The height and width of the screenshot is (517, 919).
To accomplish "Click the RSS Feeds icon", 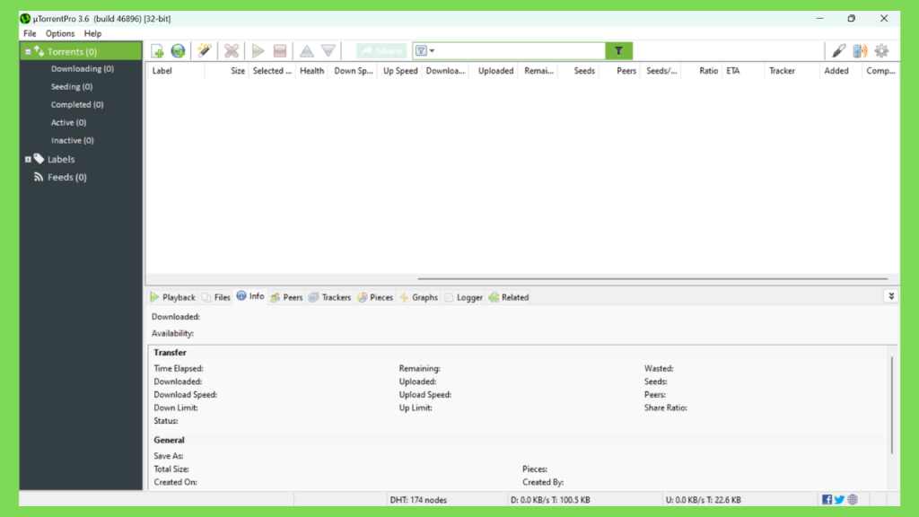I will pos(39,177).
